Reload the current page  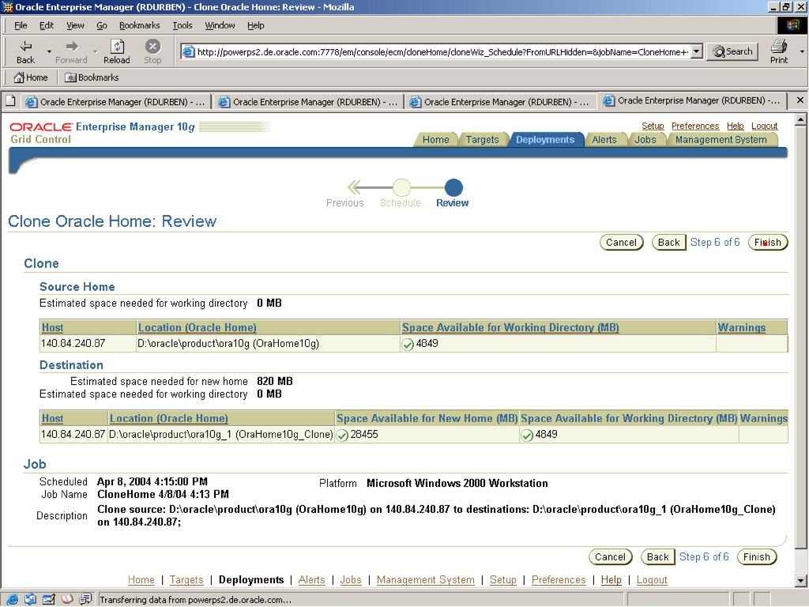click(117, 47)
